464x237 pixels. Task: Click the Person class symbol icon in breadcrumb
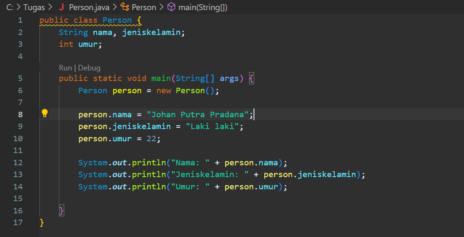124,8
